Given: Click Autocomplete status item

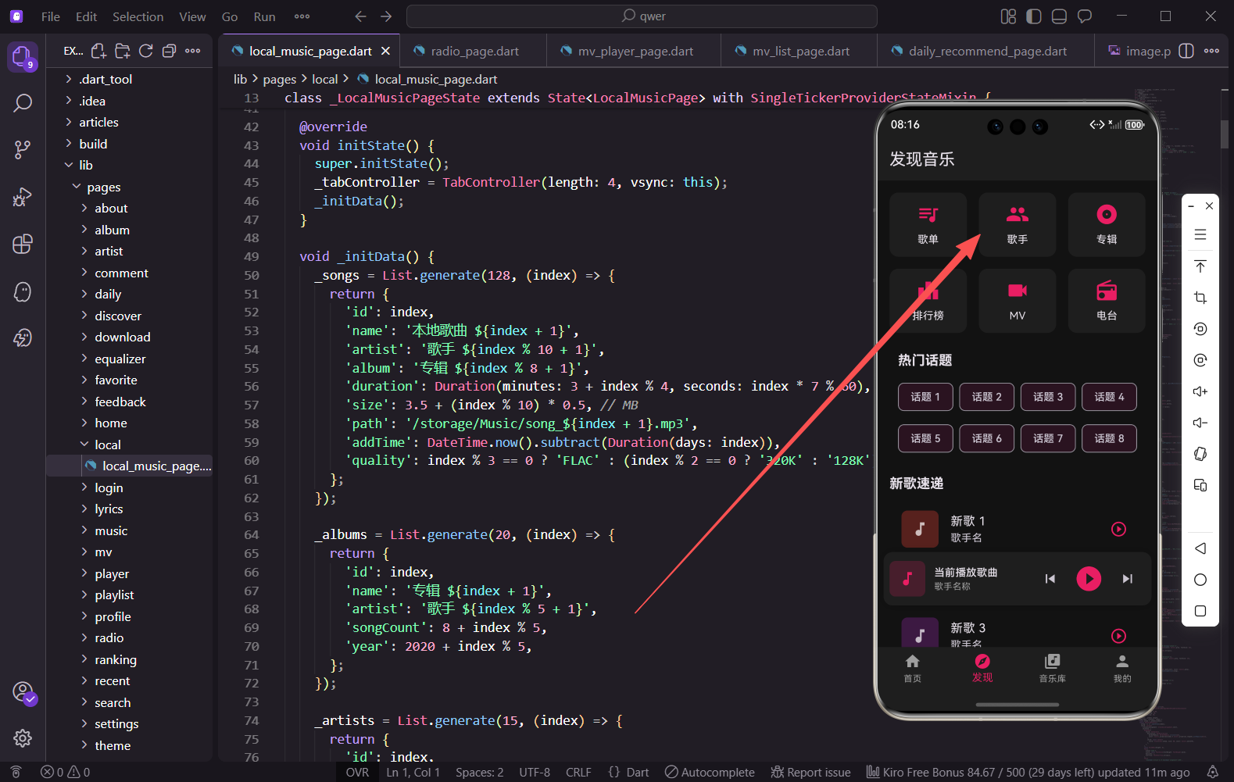Looking at the screenshot, I should 710,772.
